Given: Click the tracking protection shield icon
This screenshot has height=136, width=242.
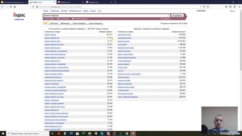Looking at the screenshot, I should [34, 7].
